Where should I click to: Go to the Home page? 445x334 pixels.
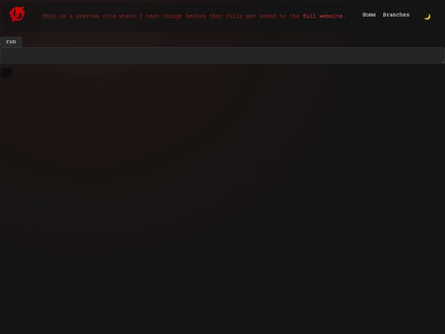click(369, 15)
